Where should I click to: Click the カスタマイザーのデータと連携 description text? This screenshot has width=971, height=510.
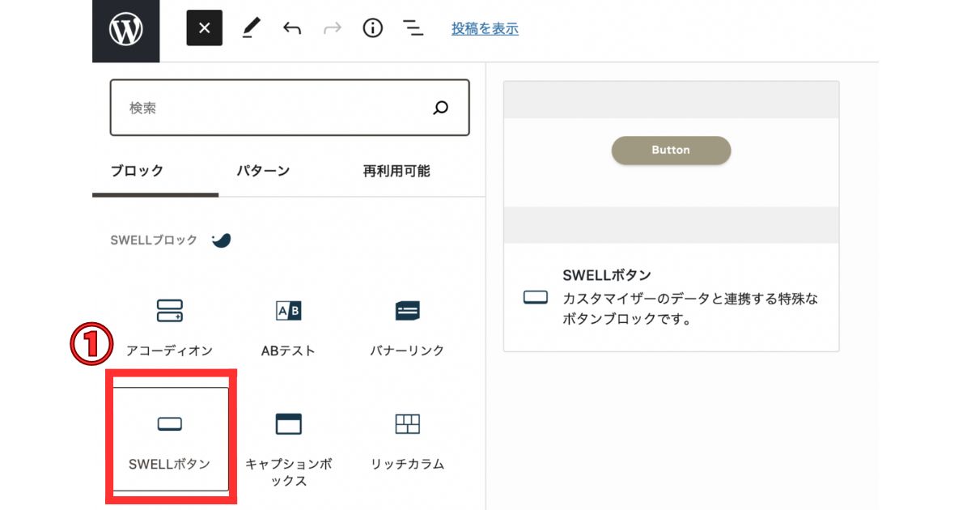pyautogui.click(x=690, y=308)
